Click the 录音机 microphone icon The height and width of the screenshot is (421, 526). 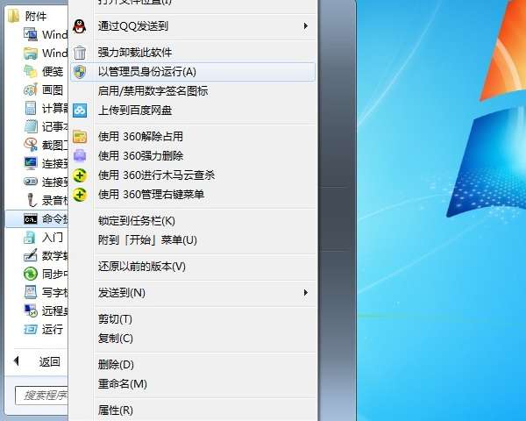pyautogui.click(x=32, y=200)
